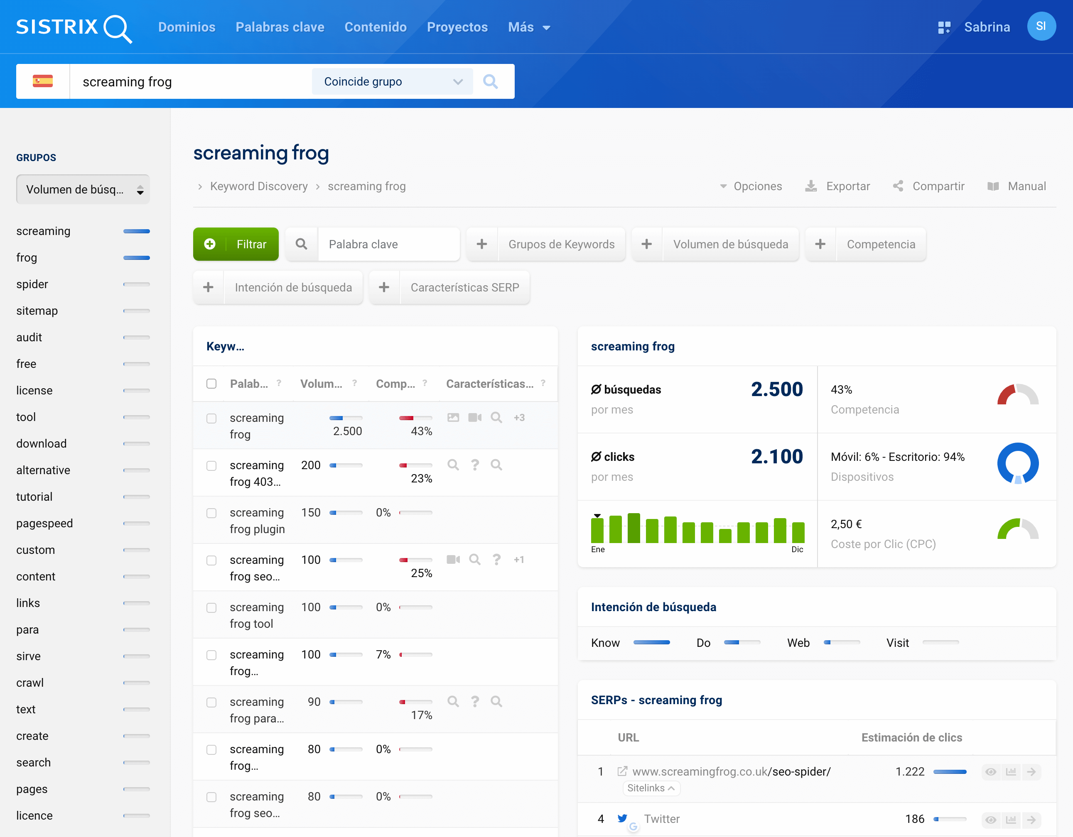Image resolution: width=1073 pixels, height=837 pixels.
Task: Check the screaming frog tool row checkbox
Action: (211, 608)
